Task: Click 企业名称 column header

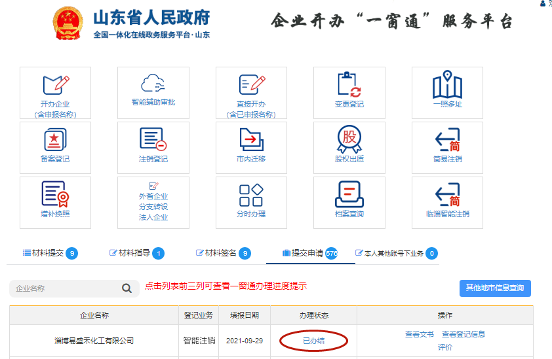Action: [x=94, y=315]
